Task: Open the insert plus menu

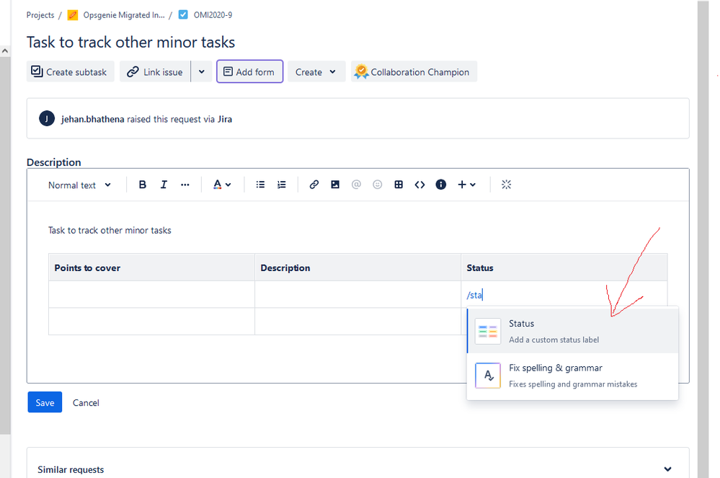Action: (466, 185)
